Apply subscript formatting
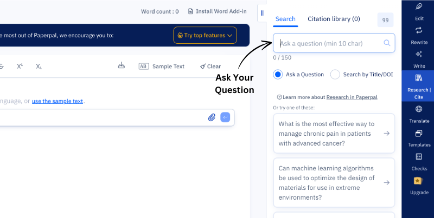This screenshot has height=218, width=434. coord(39,66)
